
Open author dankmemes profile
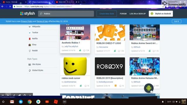point(70,82)
